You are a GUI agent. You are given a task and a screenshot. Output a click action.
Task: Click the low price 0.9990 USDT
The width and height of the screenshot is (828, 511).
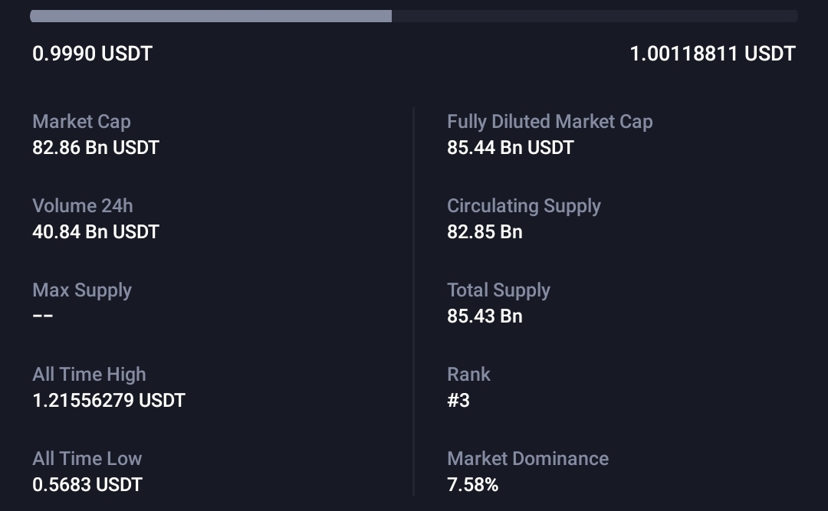pos(93,54)
